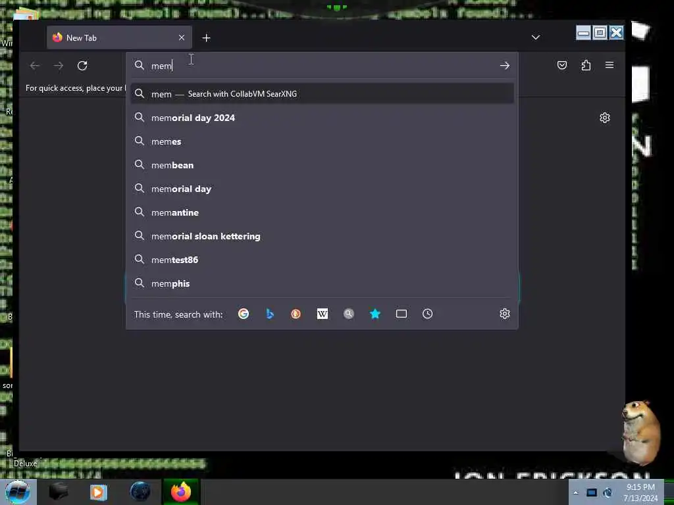Click the Google search engine icon
The width and height of the screenshot is (674, 505).
point(244,314)
